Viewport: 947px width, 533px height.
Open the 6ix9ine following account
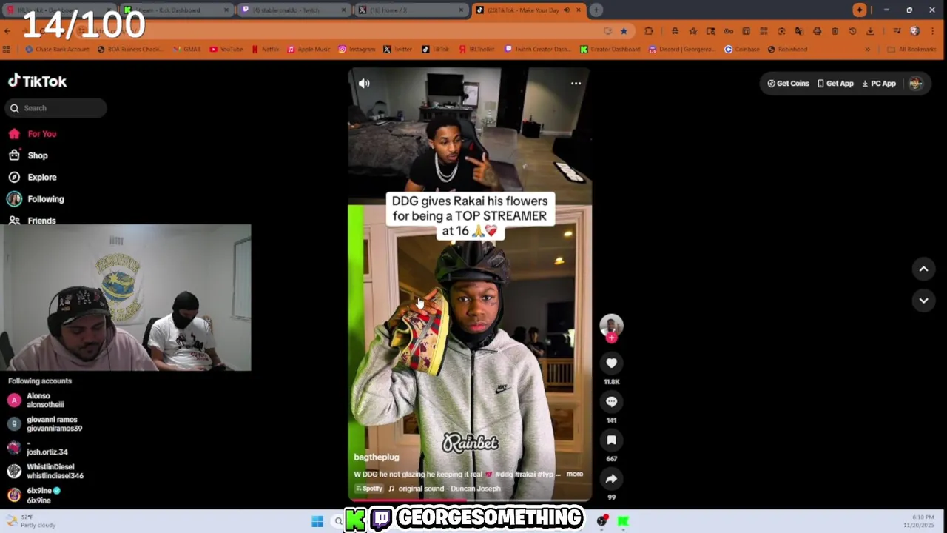click(34, 495)
